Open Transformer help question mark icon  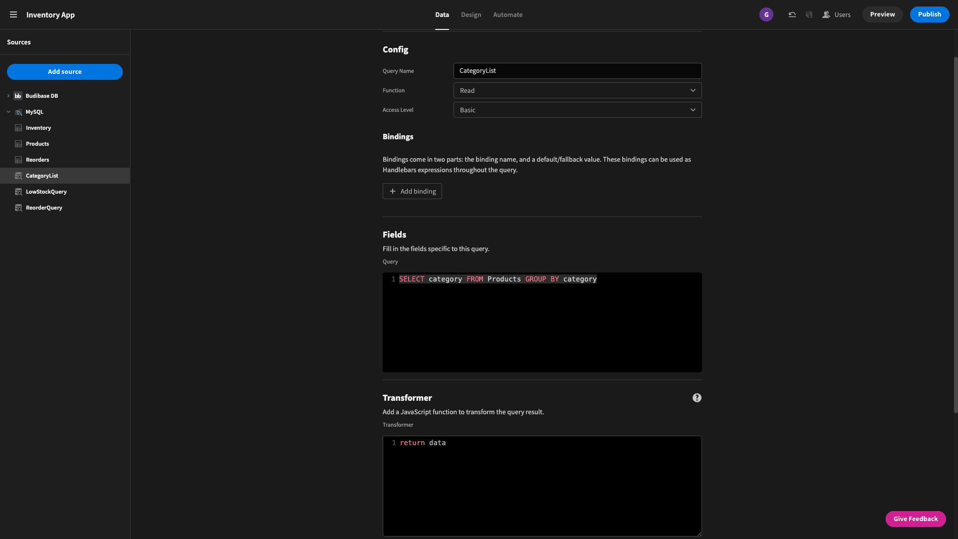click(x=697, y=398)
